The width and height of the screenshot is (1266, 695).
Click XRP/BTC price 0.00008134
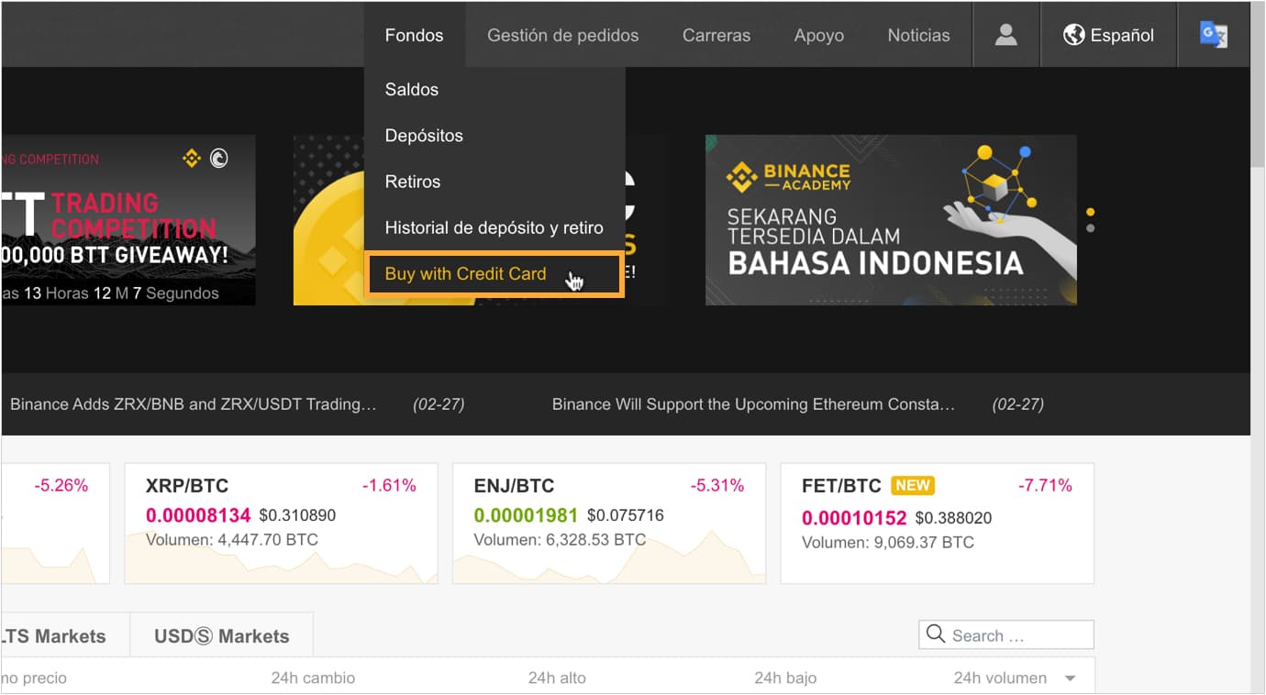[x=198, y=515]
